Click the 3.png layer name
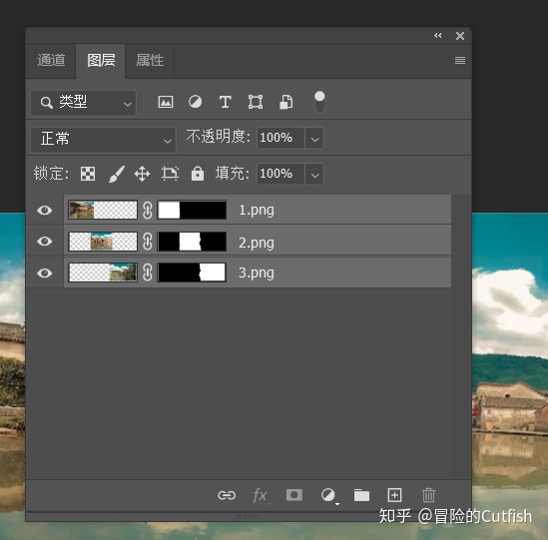The width and height of the screenshot is (548, 540). coord(257,273)
